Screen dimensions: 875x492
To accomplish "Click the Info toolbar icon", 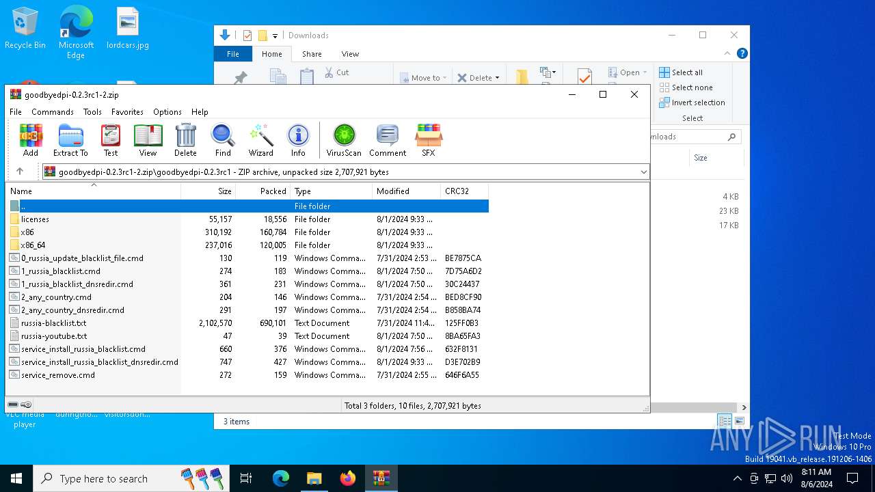I will [x=298, y=140].
